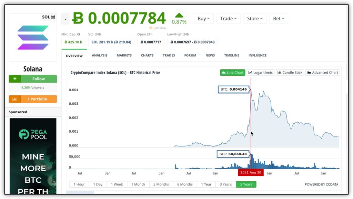This screenshot has width=353, height=199.
Task: Click the large price Ƀ 0.0007784
Action: (x=119, y=18)
